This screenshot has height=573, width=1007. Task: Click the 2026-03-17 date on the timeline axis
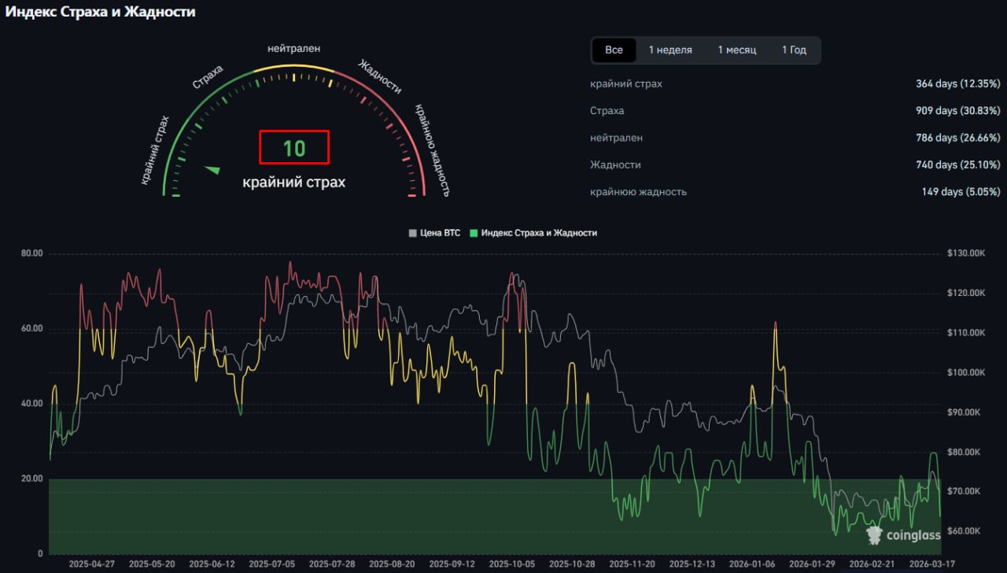point(932,564)
